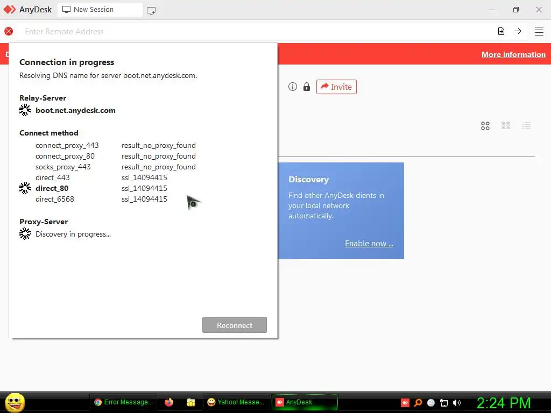The width and height of the screenshot is (551, 413).
Task: Switch to Error Message Chrome taskbar item
Action: (123, 402)
